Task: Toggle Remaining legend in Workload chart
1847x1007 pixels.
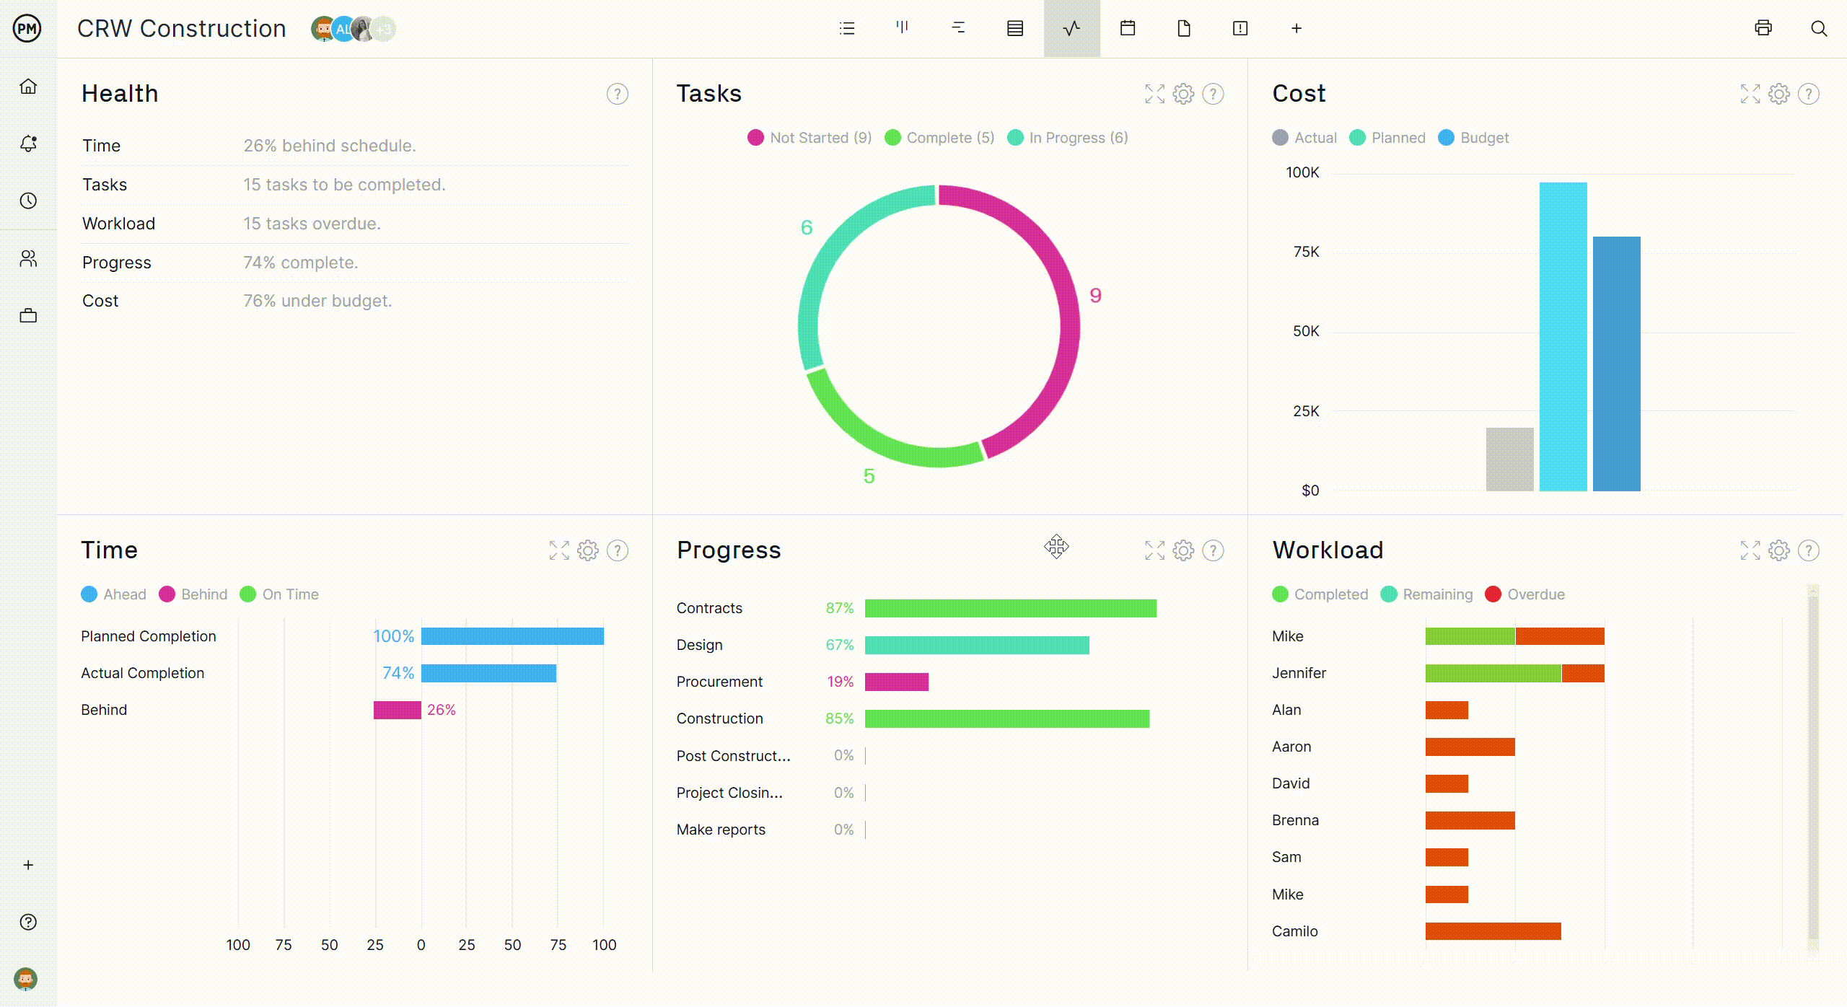Action: pyautogui.click(x=1427, y=594)
